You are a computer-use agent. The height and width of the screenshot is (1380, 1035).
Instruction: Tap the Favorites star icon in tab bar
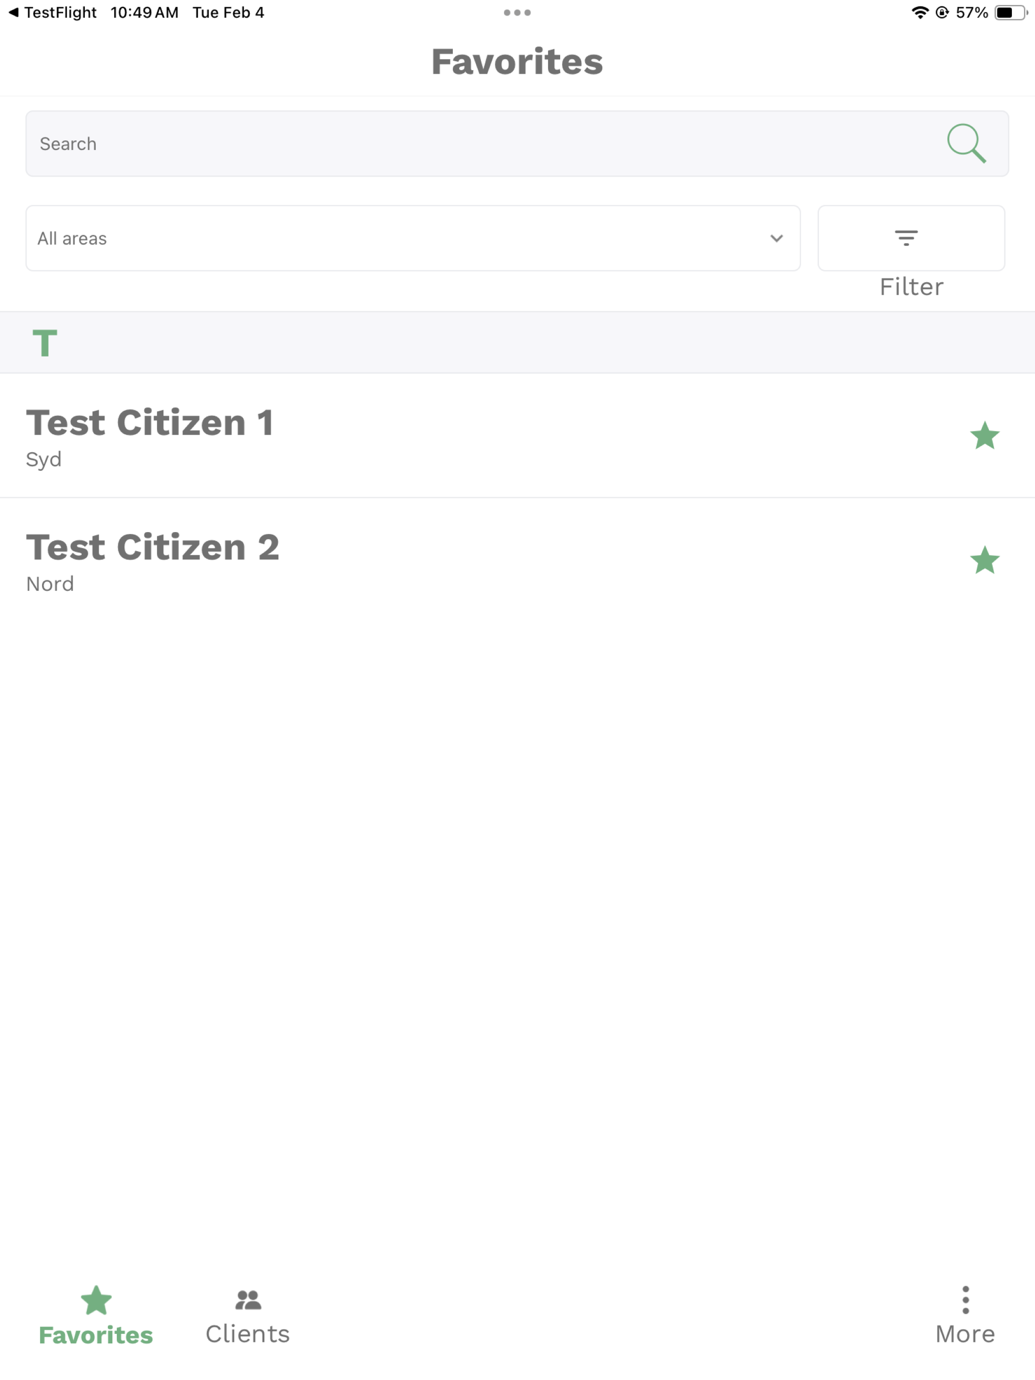(x=96, y=1300)
